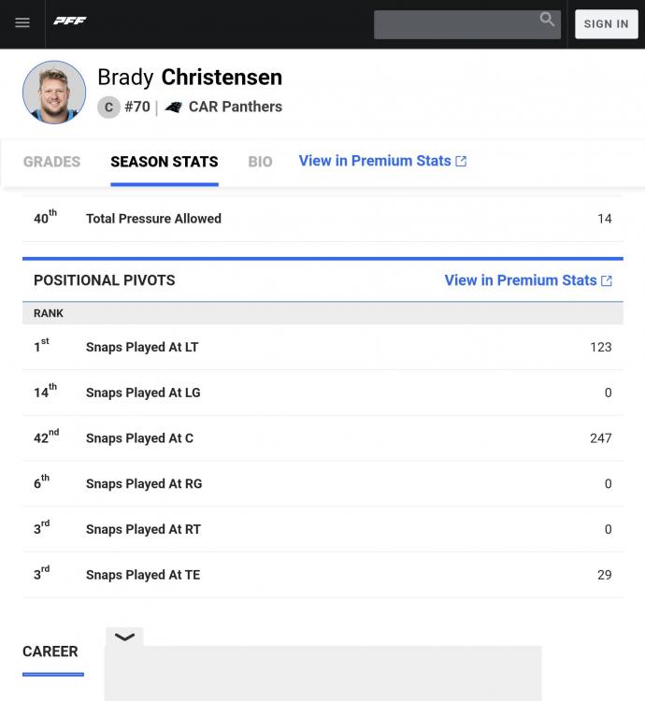The image size is (645, 701).
Task: Select the Season Stats tab
Action: point(164,162)
